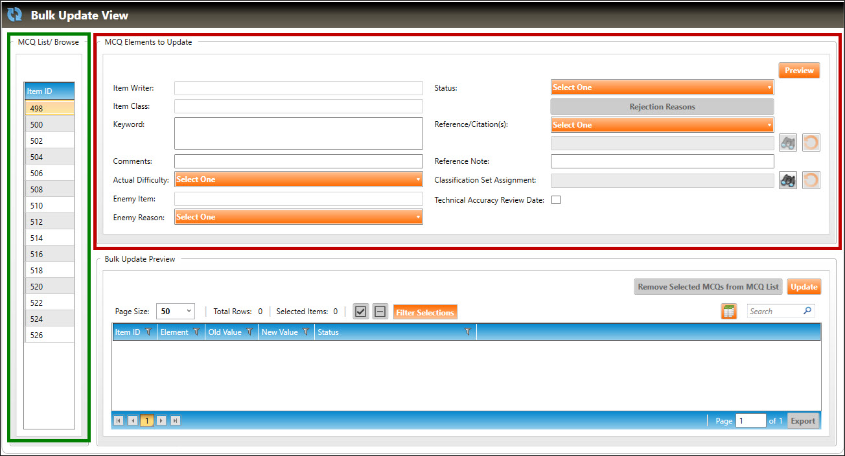The width and height of the screenshot is (845, 456).
Task: Open the Enemy Reason dropdown
Action: [x=298, y=217]
